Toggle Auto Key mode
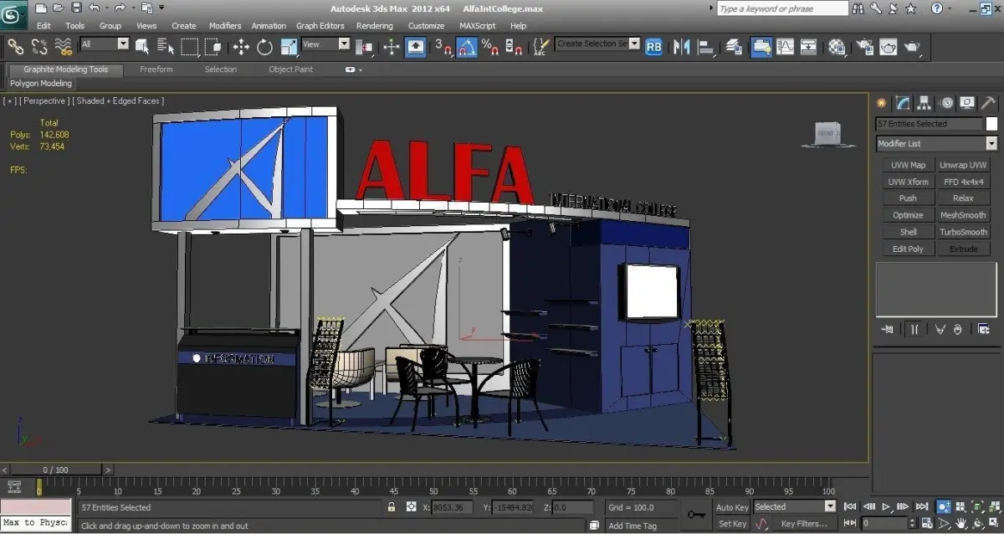Screen dimensions: 1004x534 732,507
